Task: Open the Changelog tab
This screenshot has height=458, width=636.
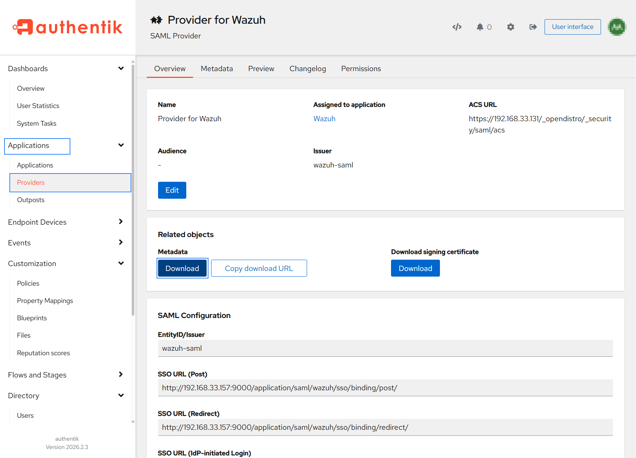Action: [x=308, y=68]
